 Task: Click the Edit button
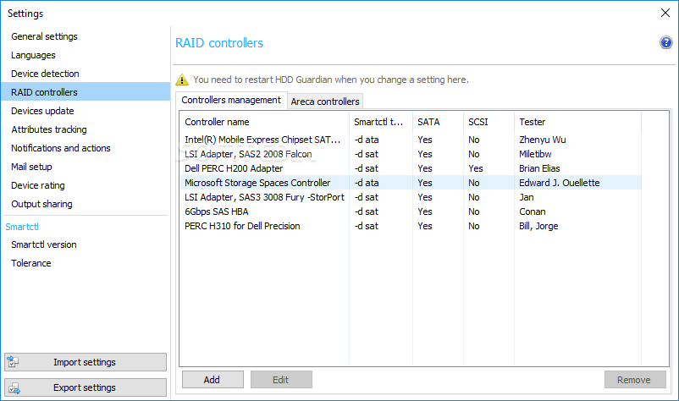[x=280, y=379]
